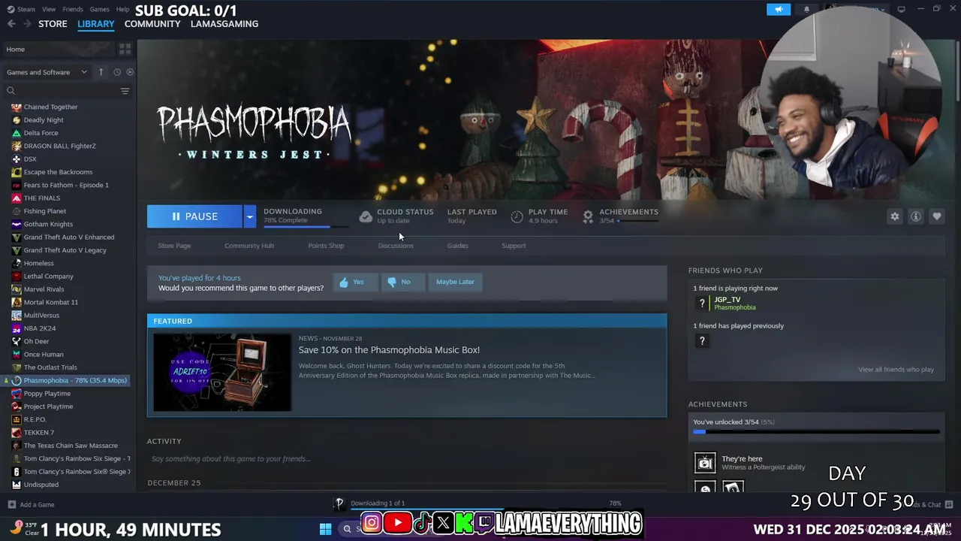The width and height of the screenshot is (961, 541).
Task: Toggle the ready-to-play filter icon
Action: pos(130,72)
